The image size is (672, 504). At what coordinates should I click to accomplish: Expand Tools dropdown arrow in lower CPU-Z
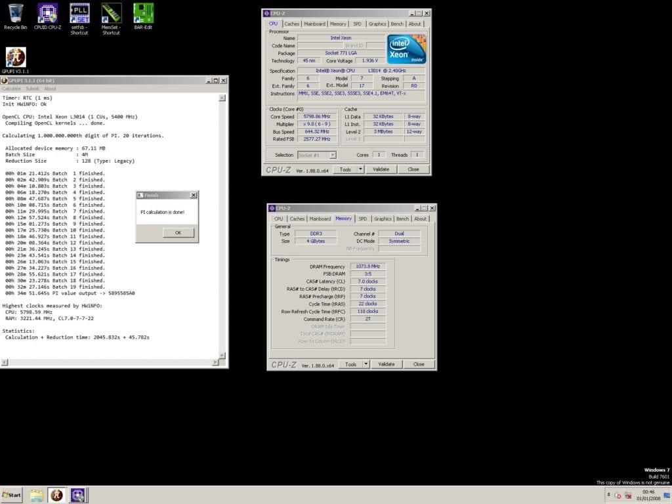366,364
